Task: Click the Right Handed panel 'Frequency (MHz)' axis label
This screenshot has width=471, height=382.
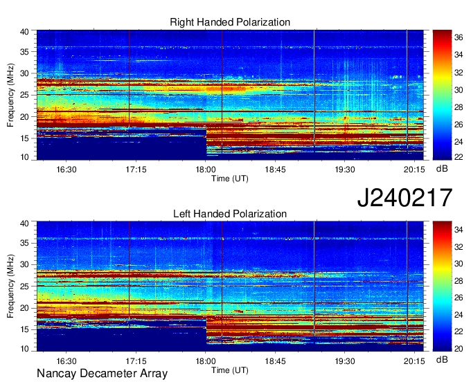Action: (x=10, y=95)
